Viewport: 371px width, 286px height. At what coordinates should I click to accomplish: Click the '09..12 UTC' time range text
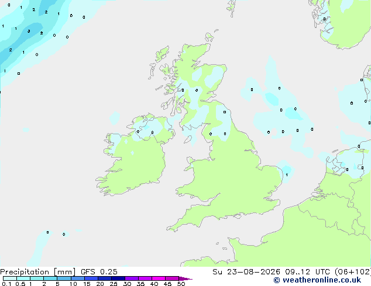tap(307, 272)
